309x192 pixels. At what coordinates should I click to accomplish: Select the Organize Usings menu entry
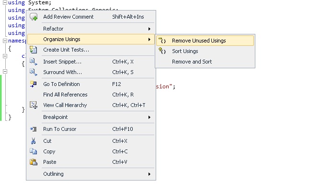62,39
